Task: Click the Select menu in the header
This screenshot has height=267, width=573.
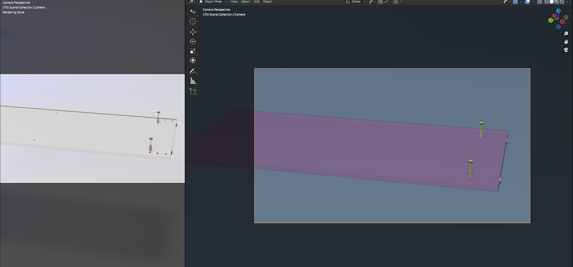Action: tap(246, 2)
